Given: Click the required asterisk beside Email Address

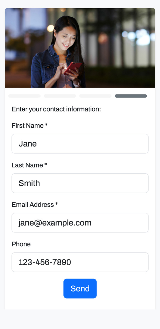Looking at the screenshot, I should click(57, 205).
